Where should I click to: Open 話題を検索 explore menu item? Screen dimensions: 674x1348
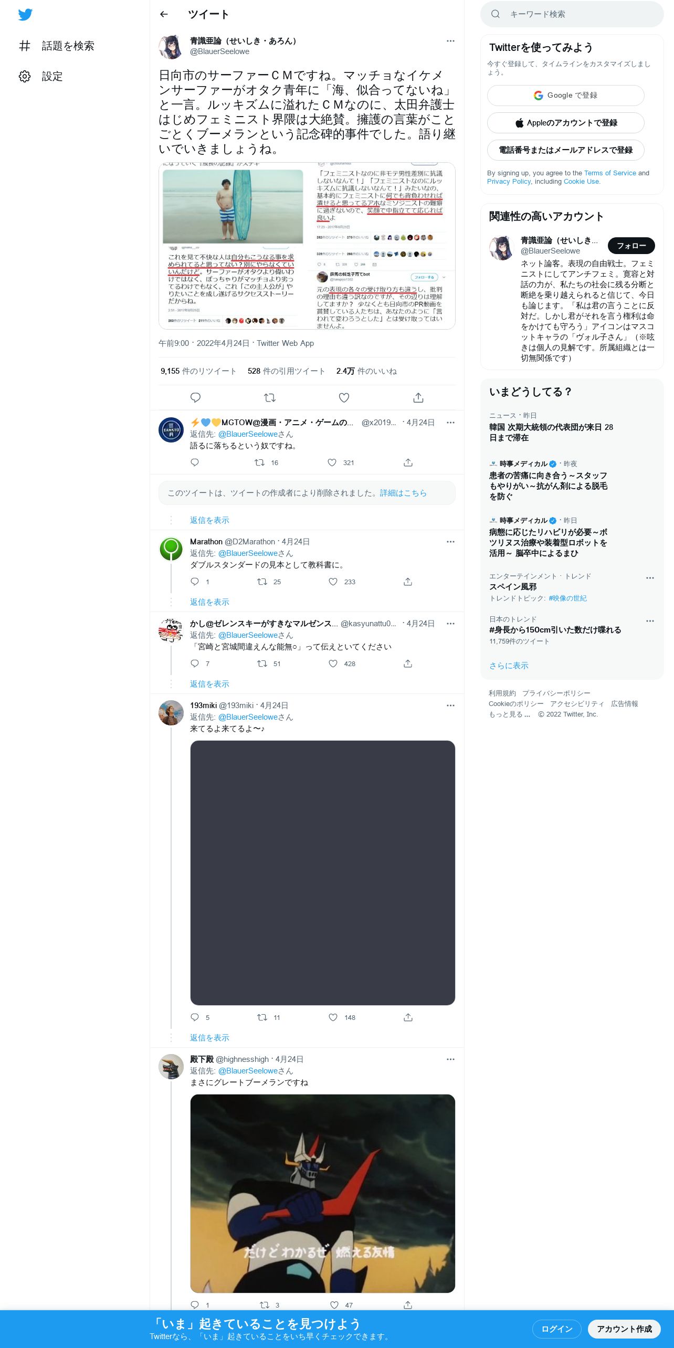56,46
